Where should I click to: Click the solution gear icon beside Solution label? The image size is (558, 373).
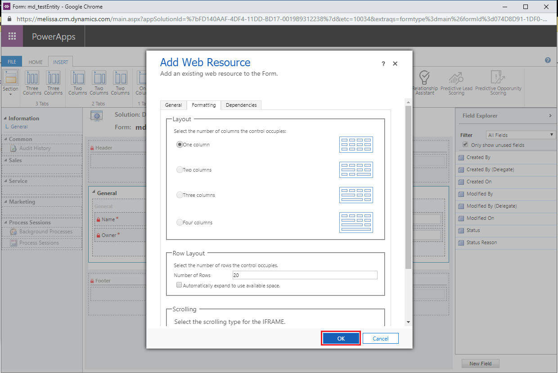coord(96,116)
